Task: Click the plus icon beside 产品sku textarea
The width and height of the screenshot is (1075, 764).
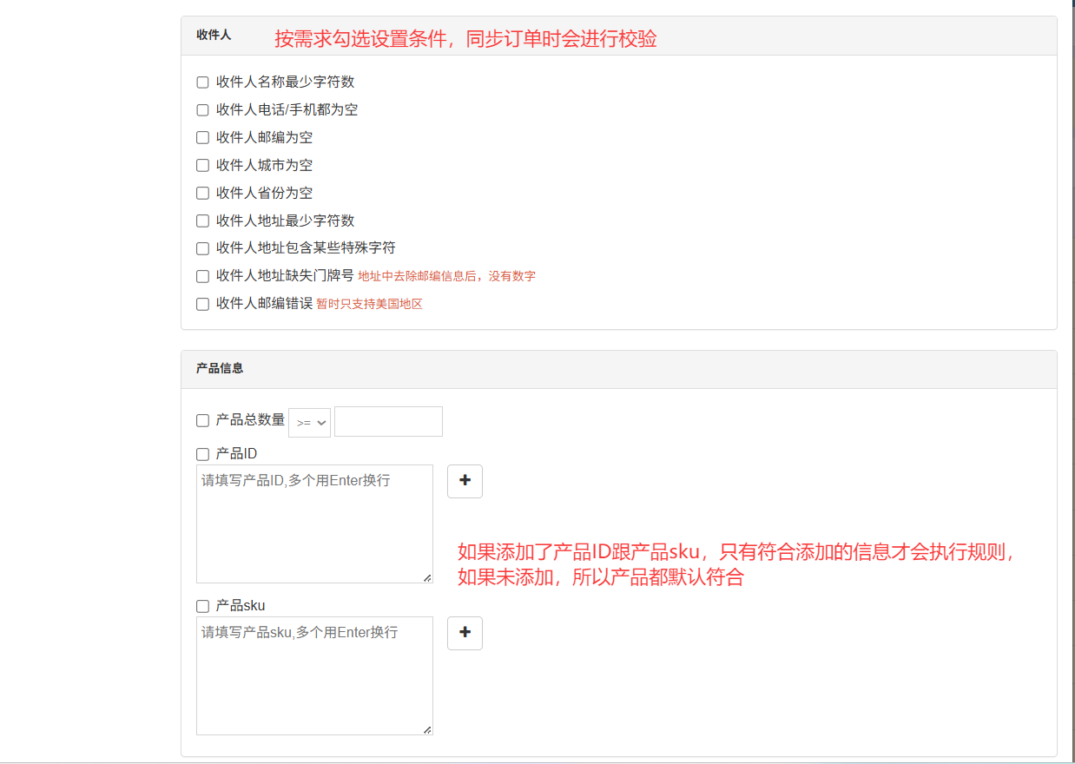Action: click(x=465, y=633)
